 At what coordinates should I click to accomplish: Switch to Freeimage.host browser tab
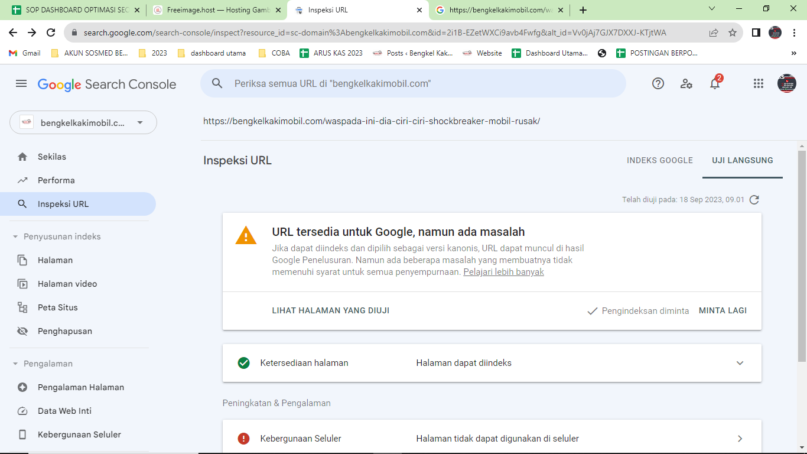(216, 10)
